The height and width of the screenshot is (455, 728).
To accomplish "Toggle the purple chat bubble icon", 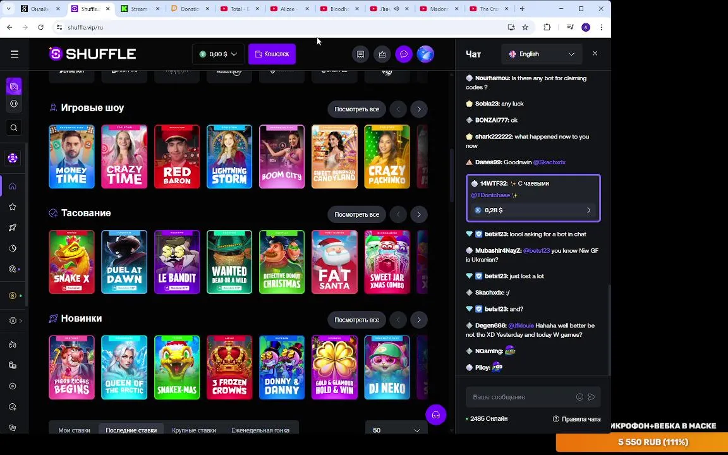I will coord(404,54).
